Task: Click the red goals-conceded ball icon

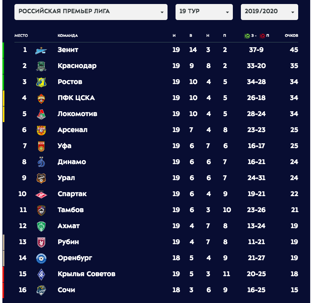Action: click(x=262, y=36)
